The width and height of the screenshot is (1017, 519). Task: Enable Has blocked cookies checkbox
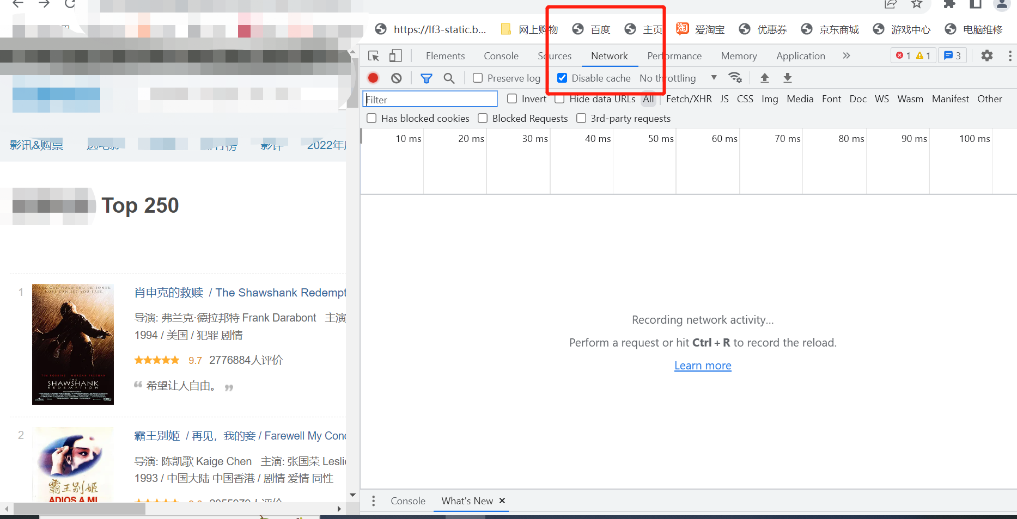point(372,118)
